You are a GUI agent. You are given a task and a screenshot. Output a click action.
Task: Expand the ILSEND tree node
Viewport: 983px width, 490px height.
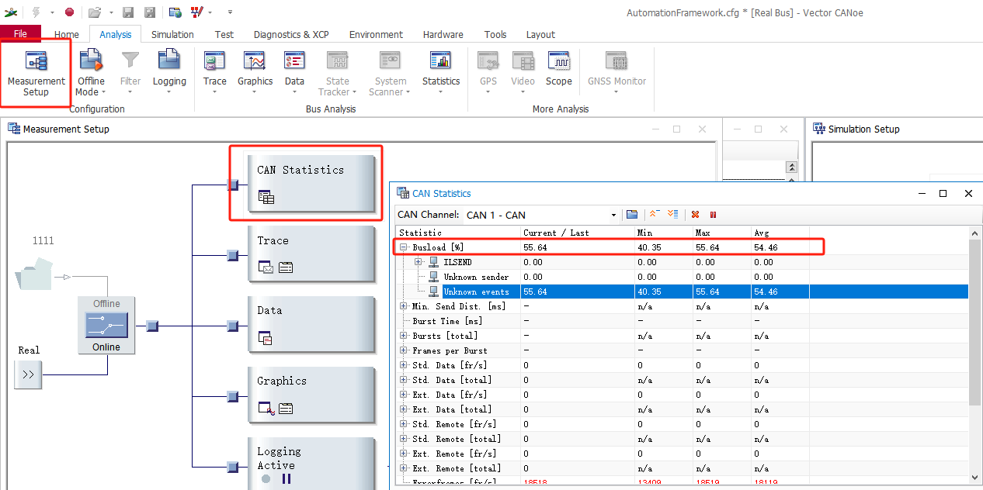pyautogui.click(x=419, y=262)
